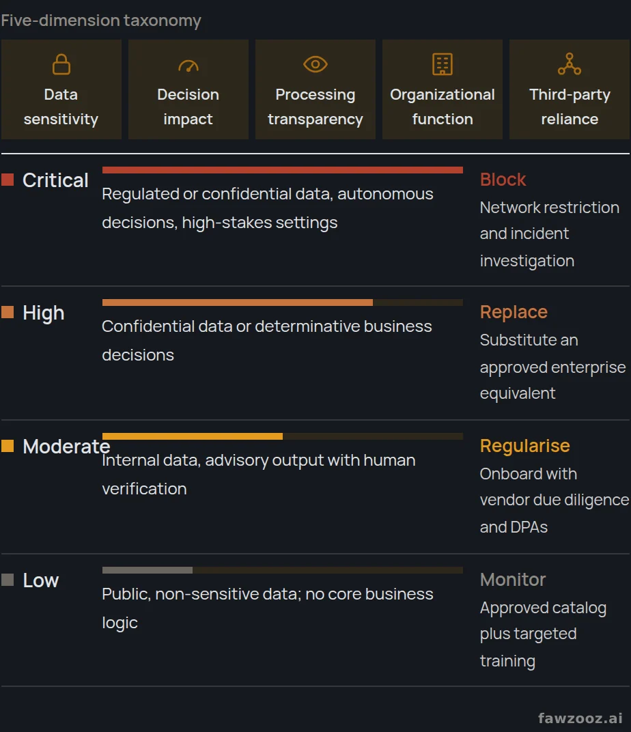Viewport: 631px width, 732px height.
Task: Click the lock icon above Data sensitivity
Action: pos(61,64)
